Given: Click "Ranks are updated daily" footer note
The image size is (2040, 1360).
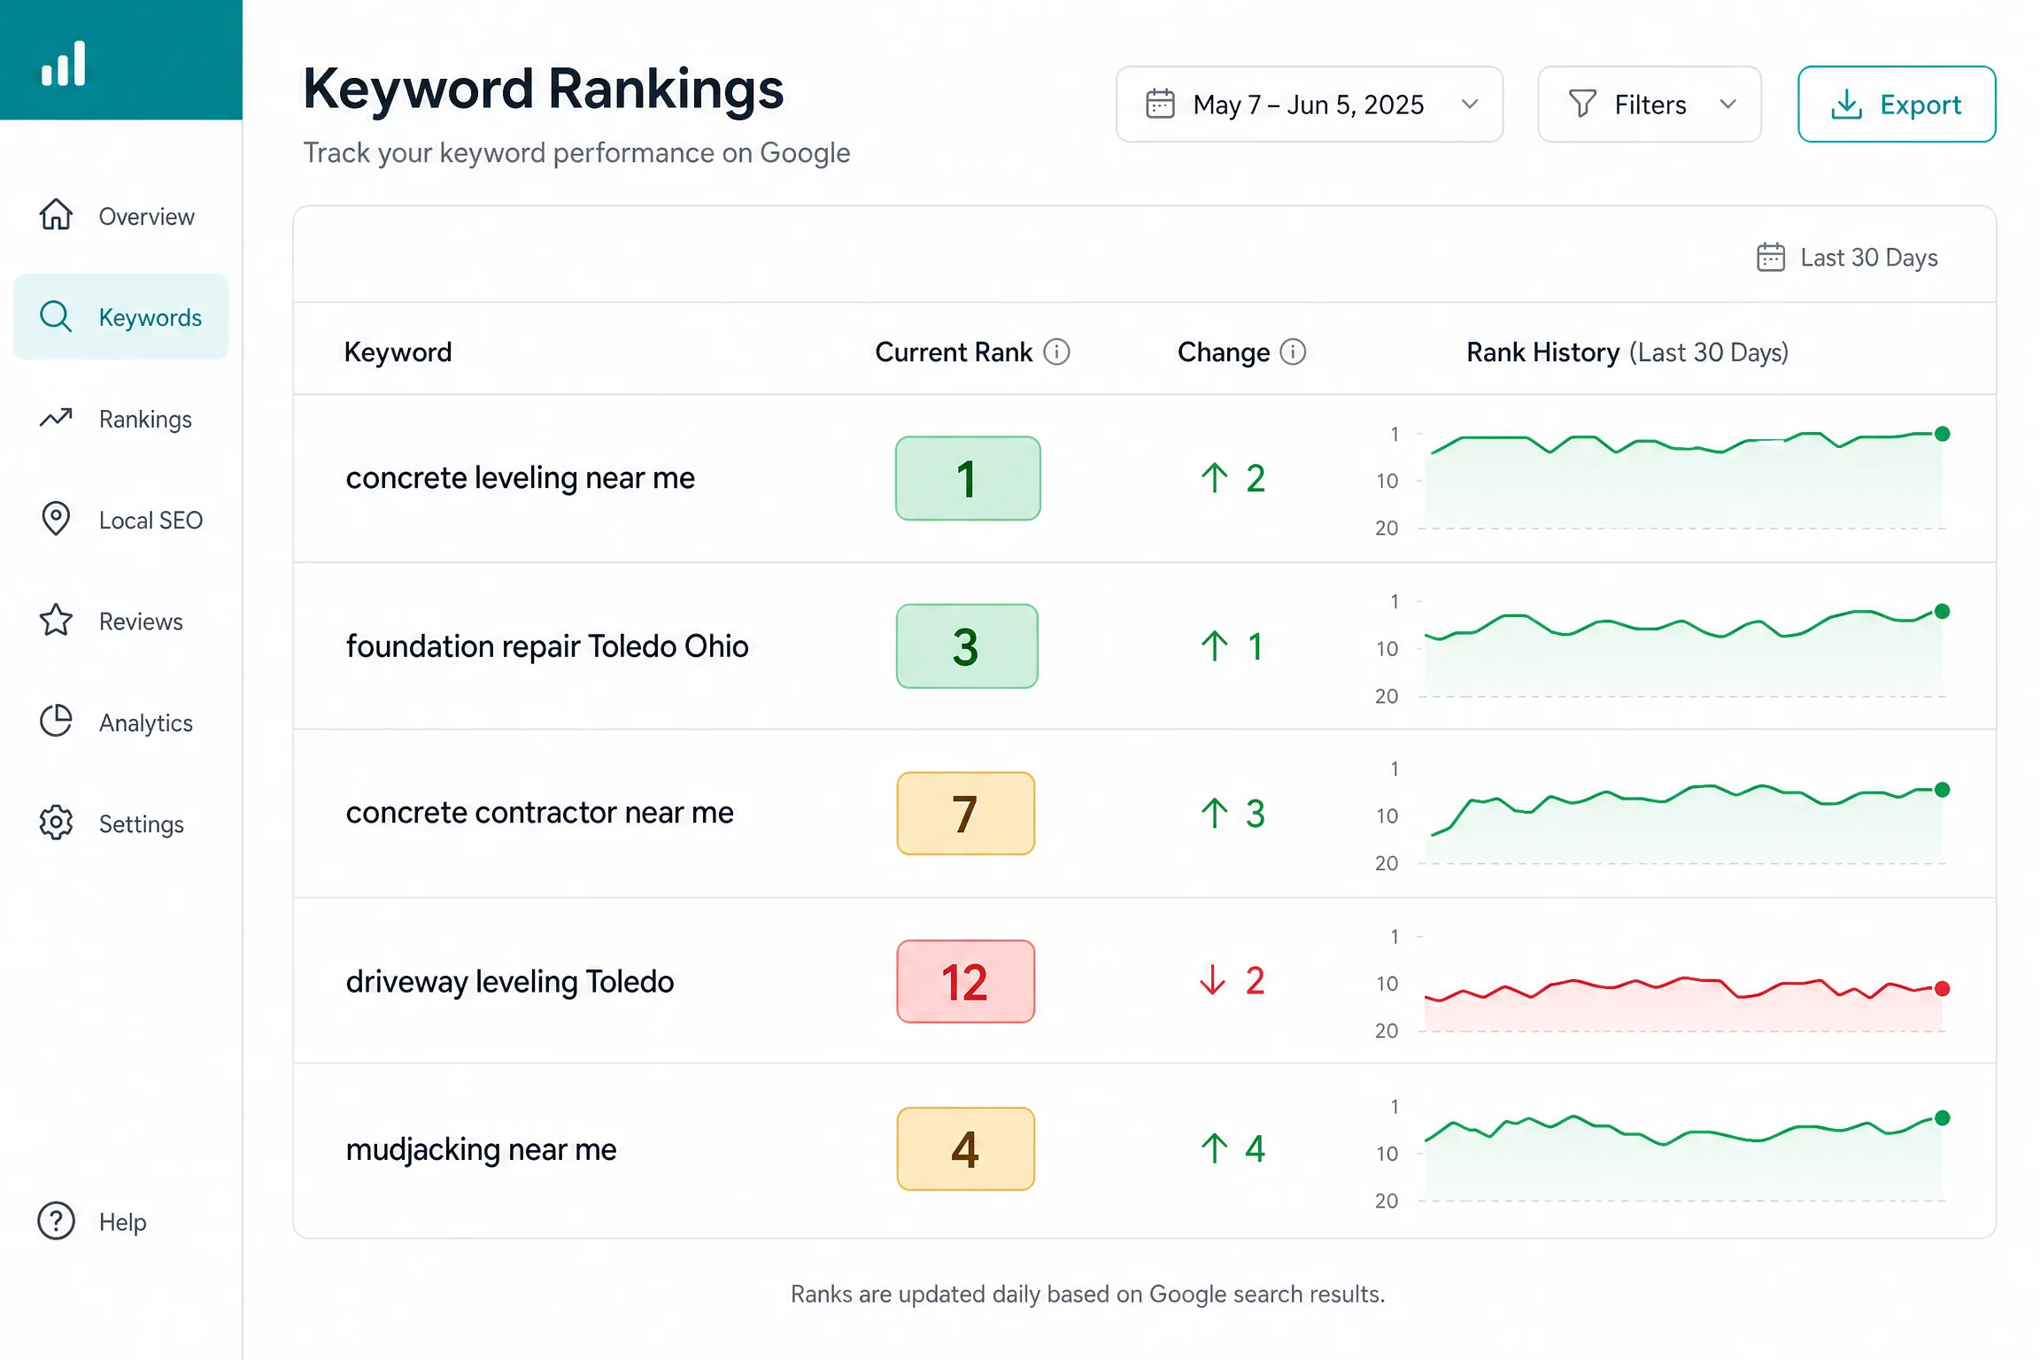Looking at the screenshot, I should click(x=1087, y=1294).
